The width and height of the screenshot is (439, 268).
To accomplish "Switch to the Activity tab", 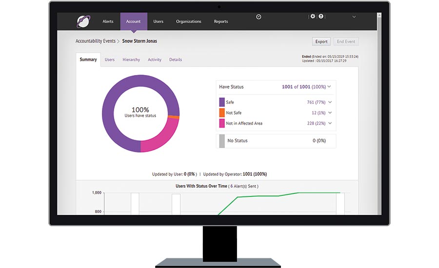I will (x=155, y=60).
